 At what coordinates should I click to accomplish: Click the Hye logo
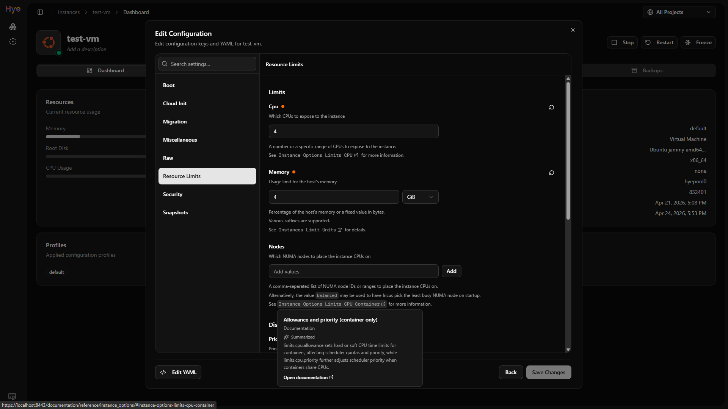(x=13, y=9)
